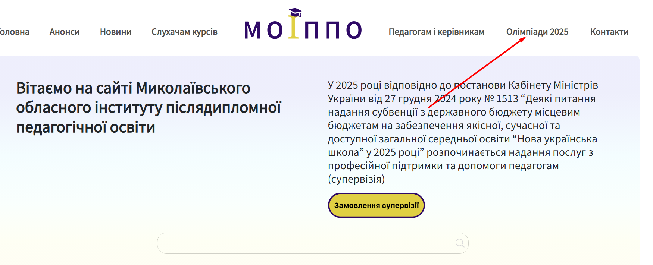Click "педагогічної освіти" in the heading
Image resolution: width=653 pixels, height=265 pixels.
coord(86,127)
